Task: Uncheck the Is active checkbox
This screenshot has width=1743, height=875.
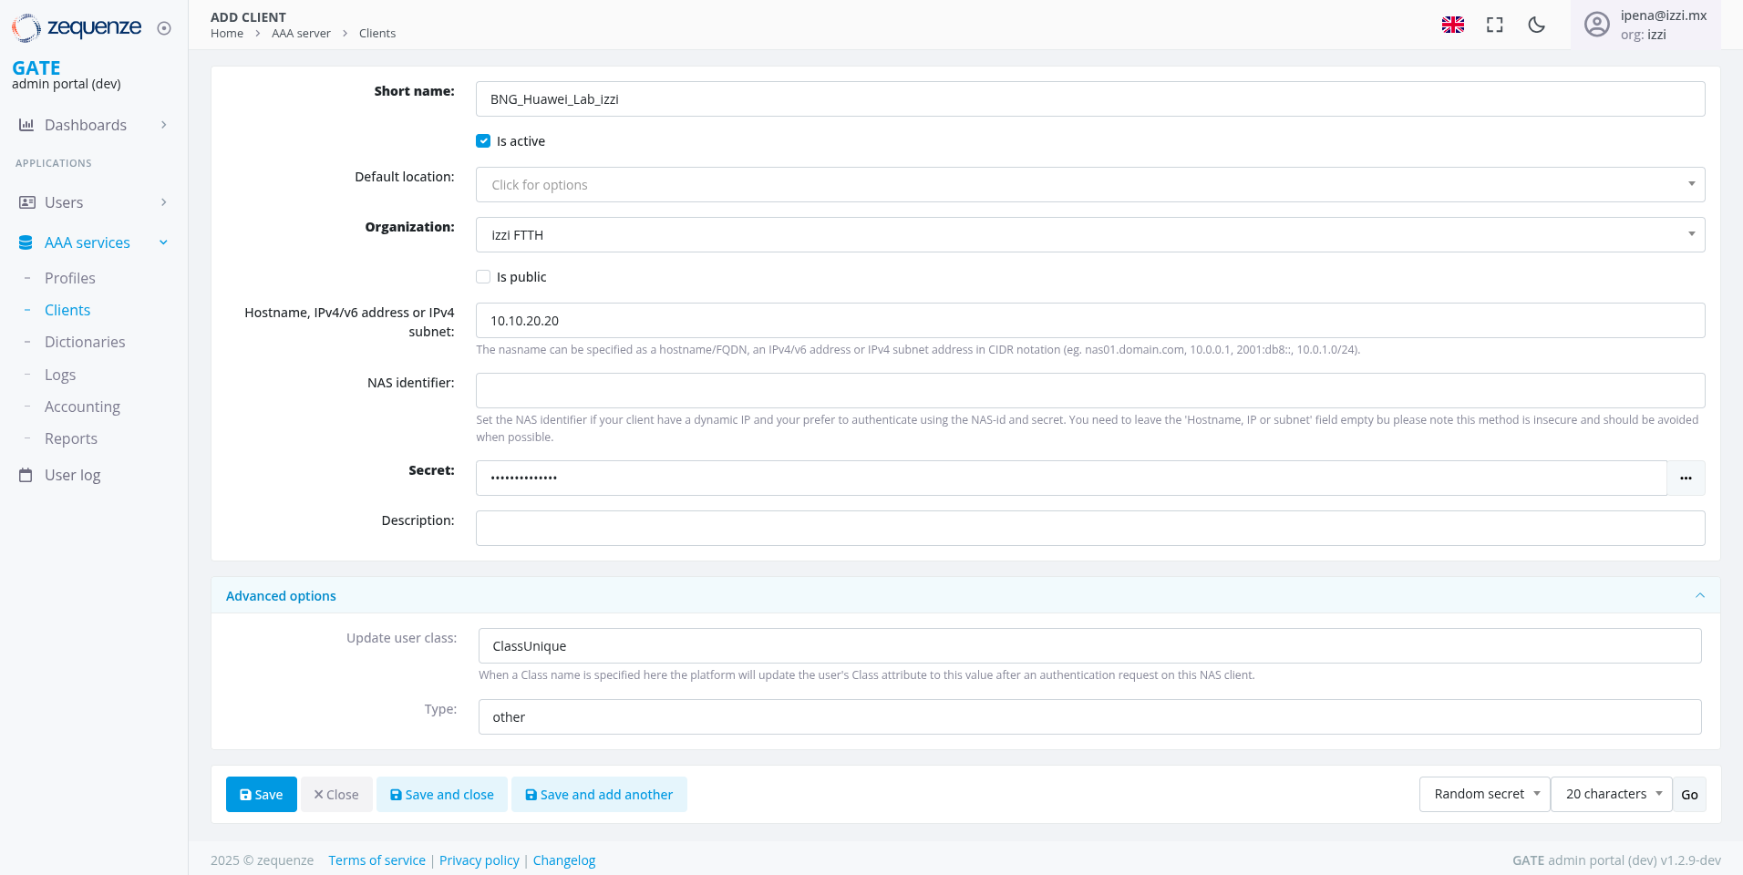Action: pyautogui.click(x=482, y=140)
